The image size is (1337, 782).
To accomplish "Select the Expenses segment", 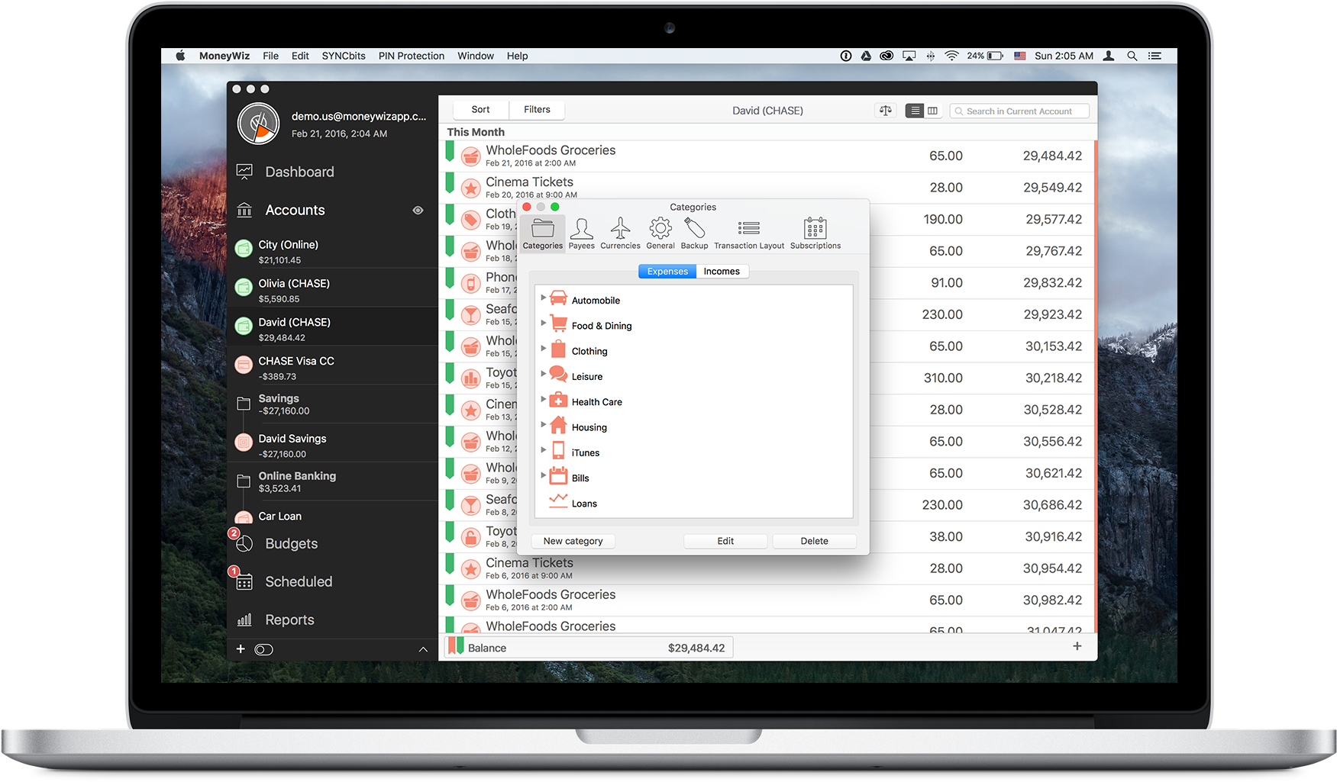I will pos(667,272).
